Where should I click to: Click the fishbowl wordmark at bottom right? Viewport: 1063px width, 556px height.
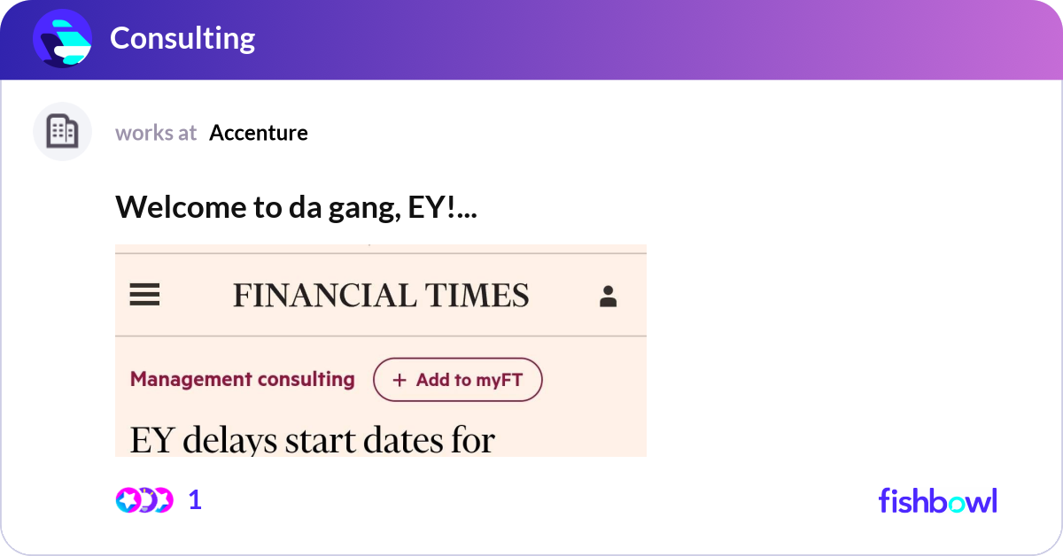tap(937, 501)
